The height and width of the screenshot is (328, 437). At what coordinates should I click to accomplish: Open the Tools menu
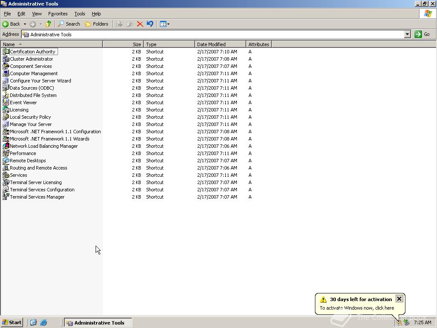(x=79, y=14)
